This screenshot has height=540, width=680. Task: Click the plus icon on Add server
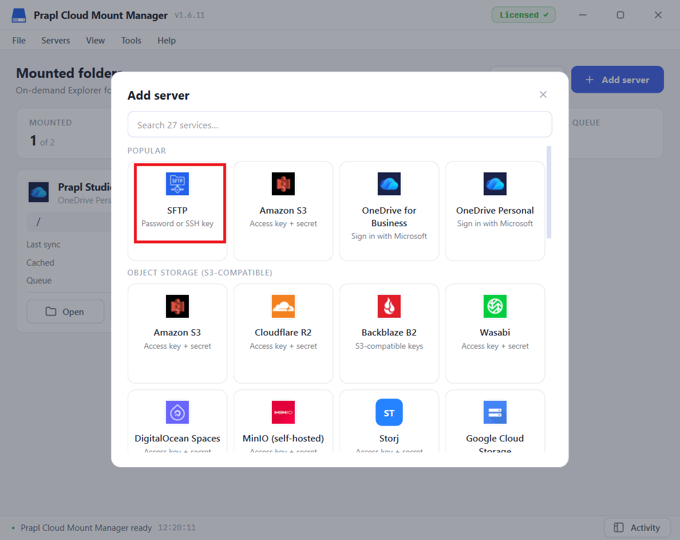pyautogui.click(x=590, y=80)
